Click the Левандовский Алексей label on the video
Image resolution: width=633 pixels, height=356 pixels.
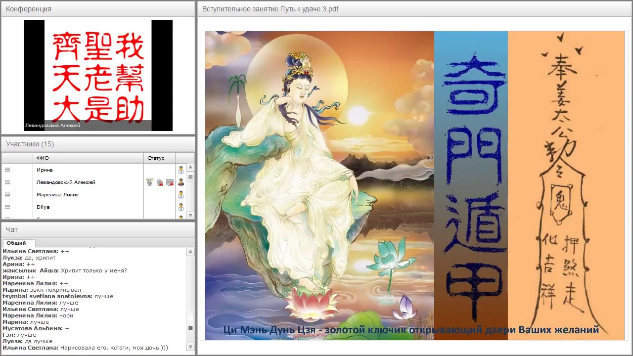coord(52,126)
